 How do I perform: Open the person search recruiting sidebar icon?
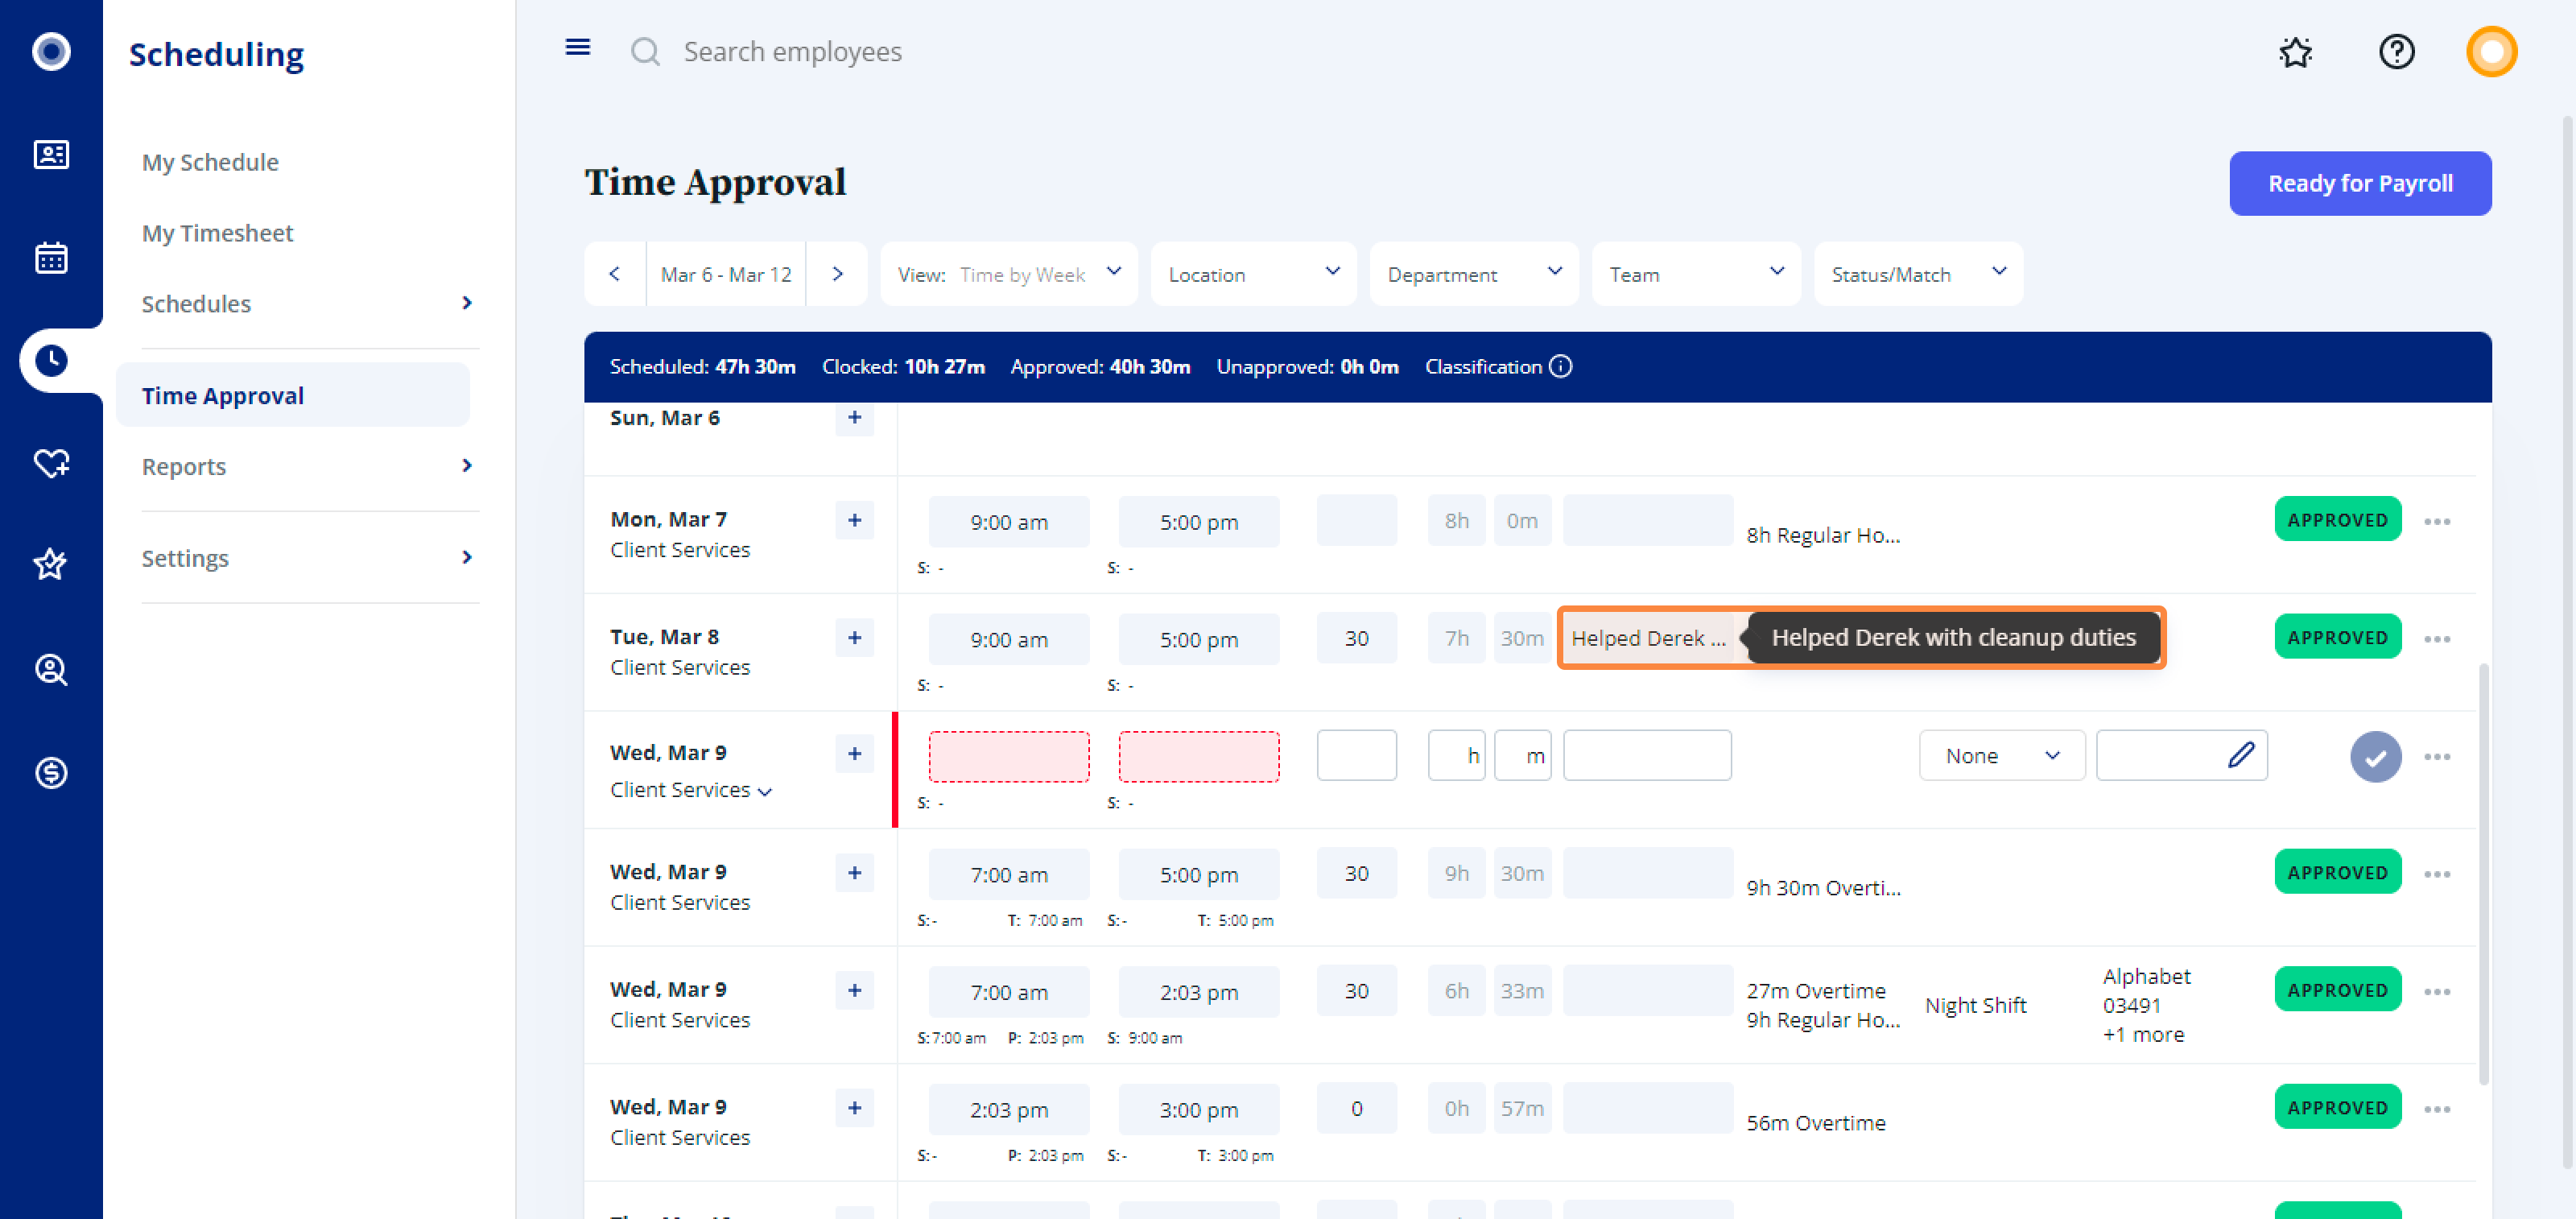click(x=51, y=669)
